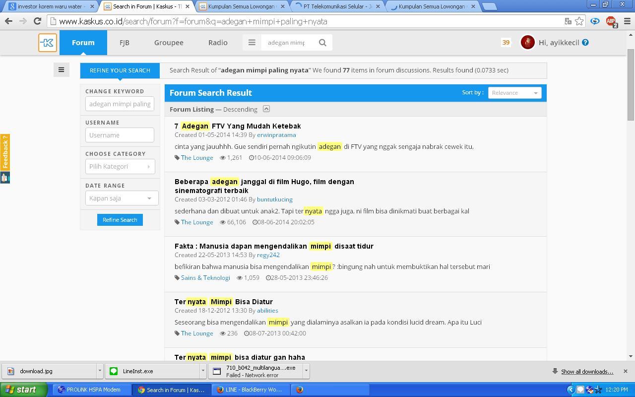Focus Username input field

pos(120,135)
